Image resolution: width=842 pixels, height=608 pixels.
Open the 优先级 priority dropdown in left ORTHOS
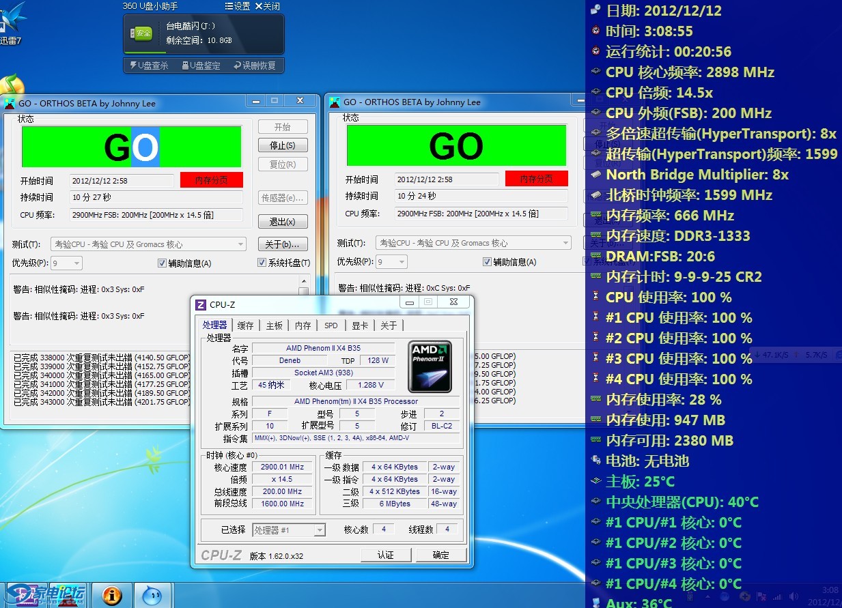point(76,263)
